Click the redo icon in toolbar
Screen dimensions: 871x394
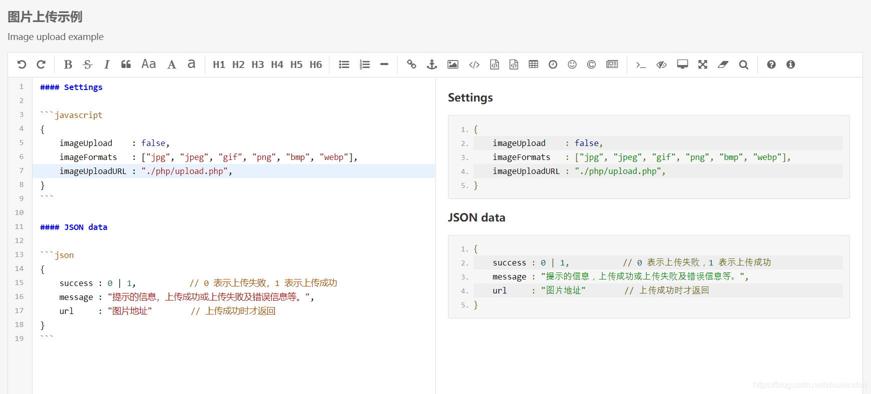[x=41, y=64]
